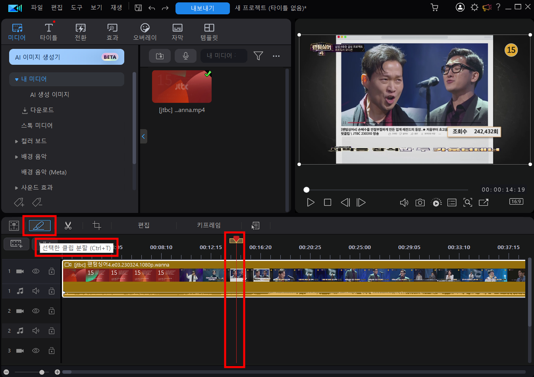Screen dimensions: 534x377
Task: Hide video track 3 with eye icon
Action: tap(36, 351)
